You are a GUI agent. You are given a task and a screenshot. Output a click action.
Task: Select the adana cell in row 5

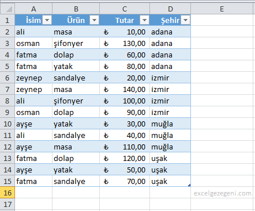point(170,66)
